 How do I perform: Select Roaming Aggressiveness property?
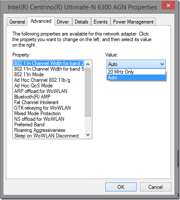[49, 130]
